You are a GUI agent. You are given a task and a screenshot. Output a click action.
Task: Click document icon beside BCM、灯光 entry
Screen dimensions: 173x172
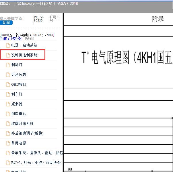pyautogui.click(x=8, y=163)
